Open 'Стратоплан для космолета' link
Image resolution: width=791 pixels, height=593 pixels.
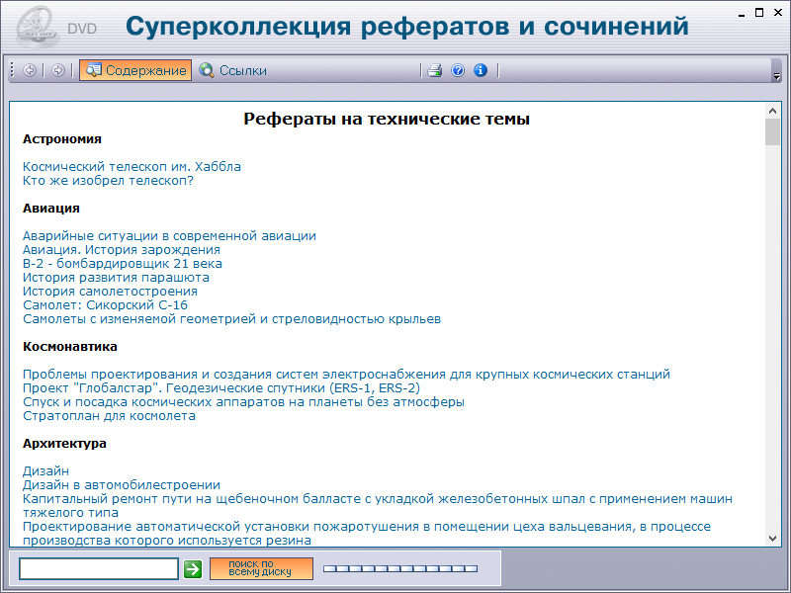(x=109, y=415)
